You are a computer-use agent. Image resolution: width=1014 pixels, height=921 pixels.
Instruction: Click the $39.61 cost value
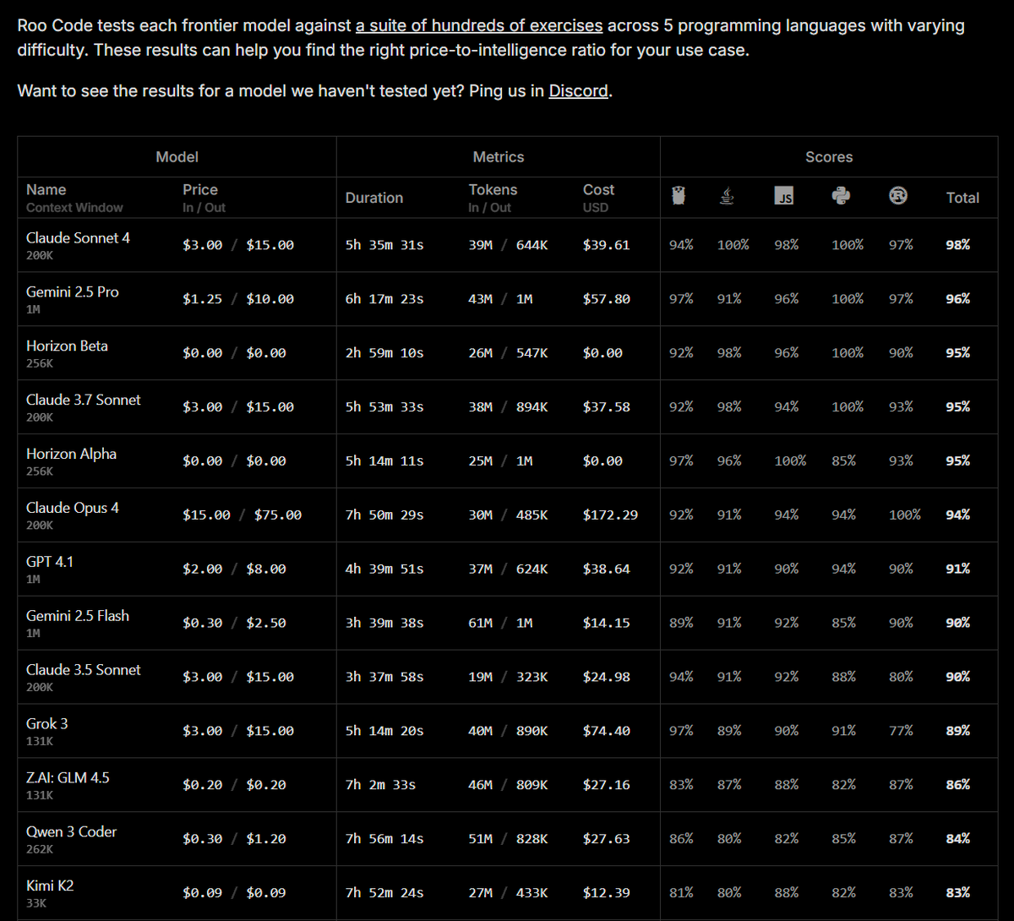(x=606, y=245)
